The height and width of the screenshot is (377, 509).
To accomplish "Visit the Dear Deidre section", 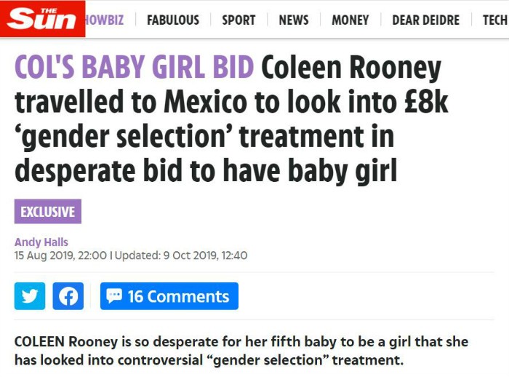I will pos(426,20).
